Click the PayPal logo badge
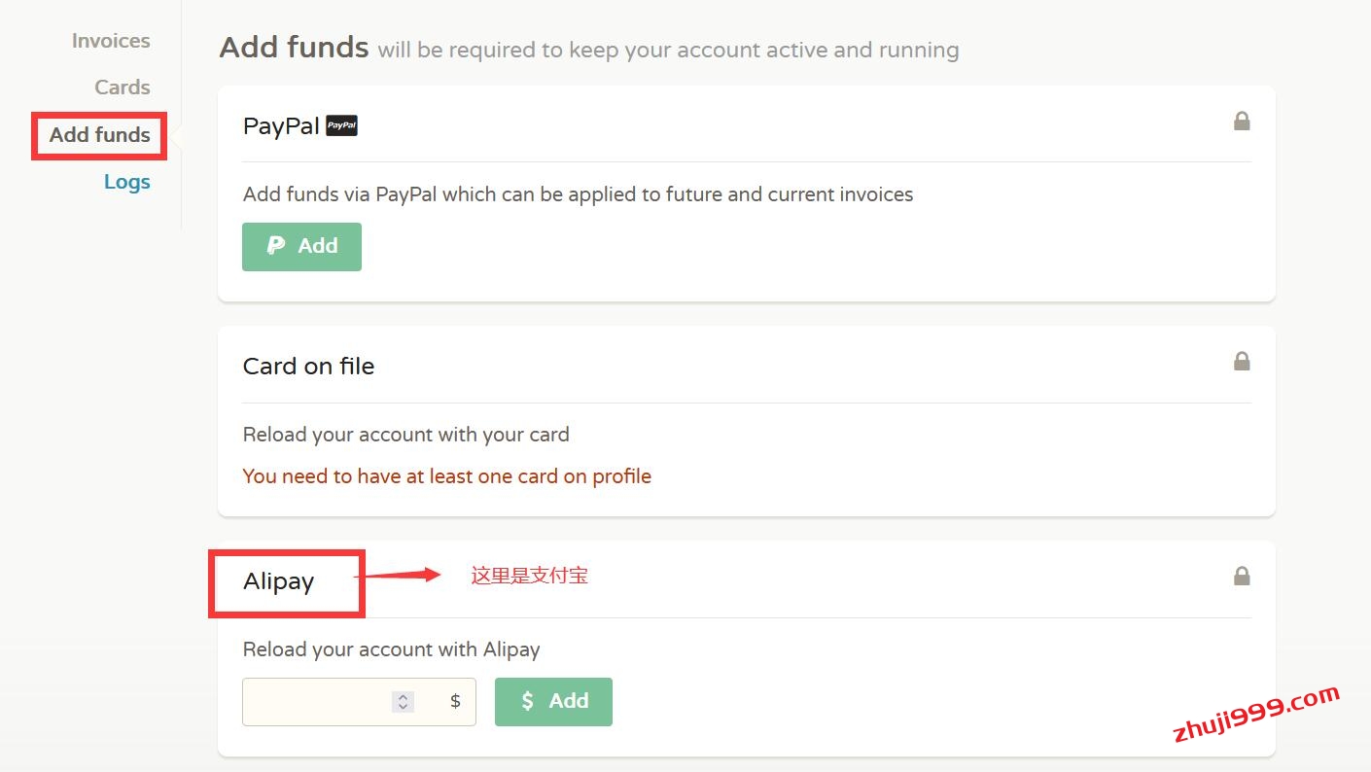This screenshot has height=772, width=1371. tap(341, 125)
